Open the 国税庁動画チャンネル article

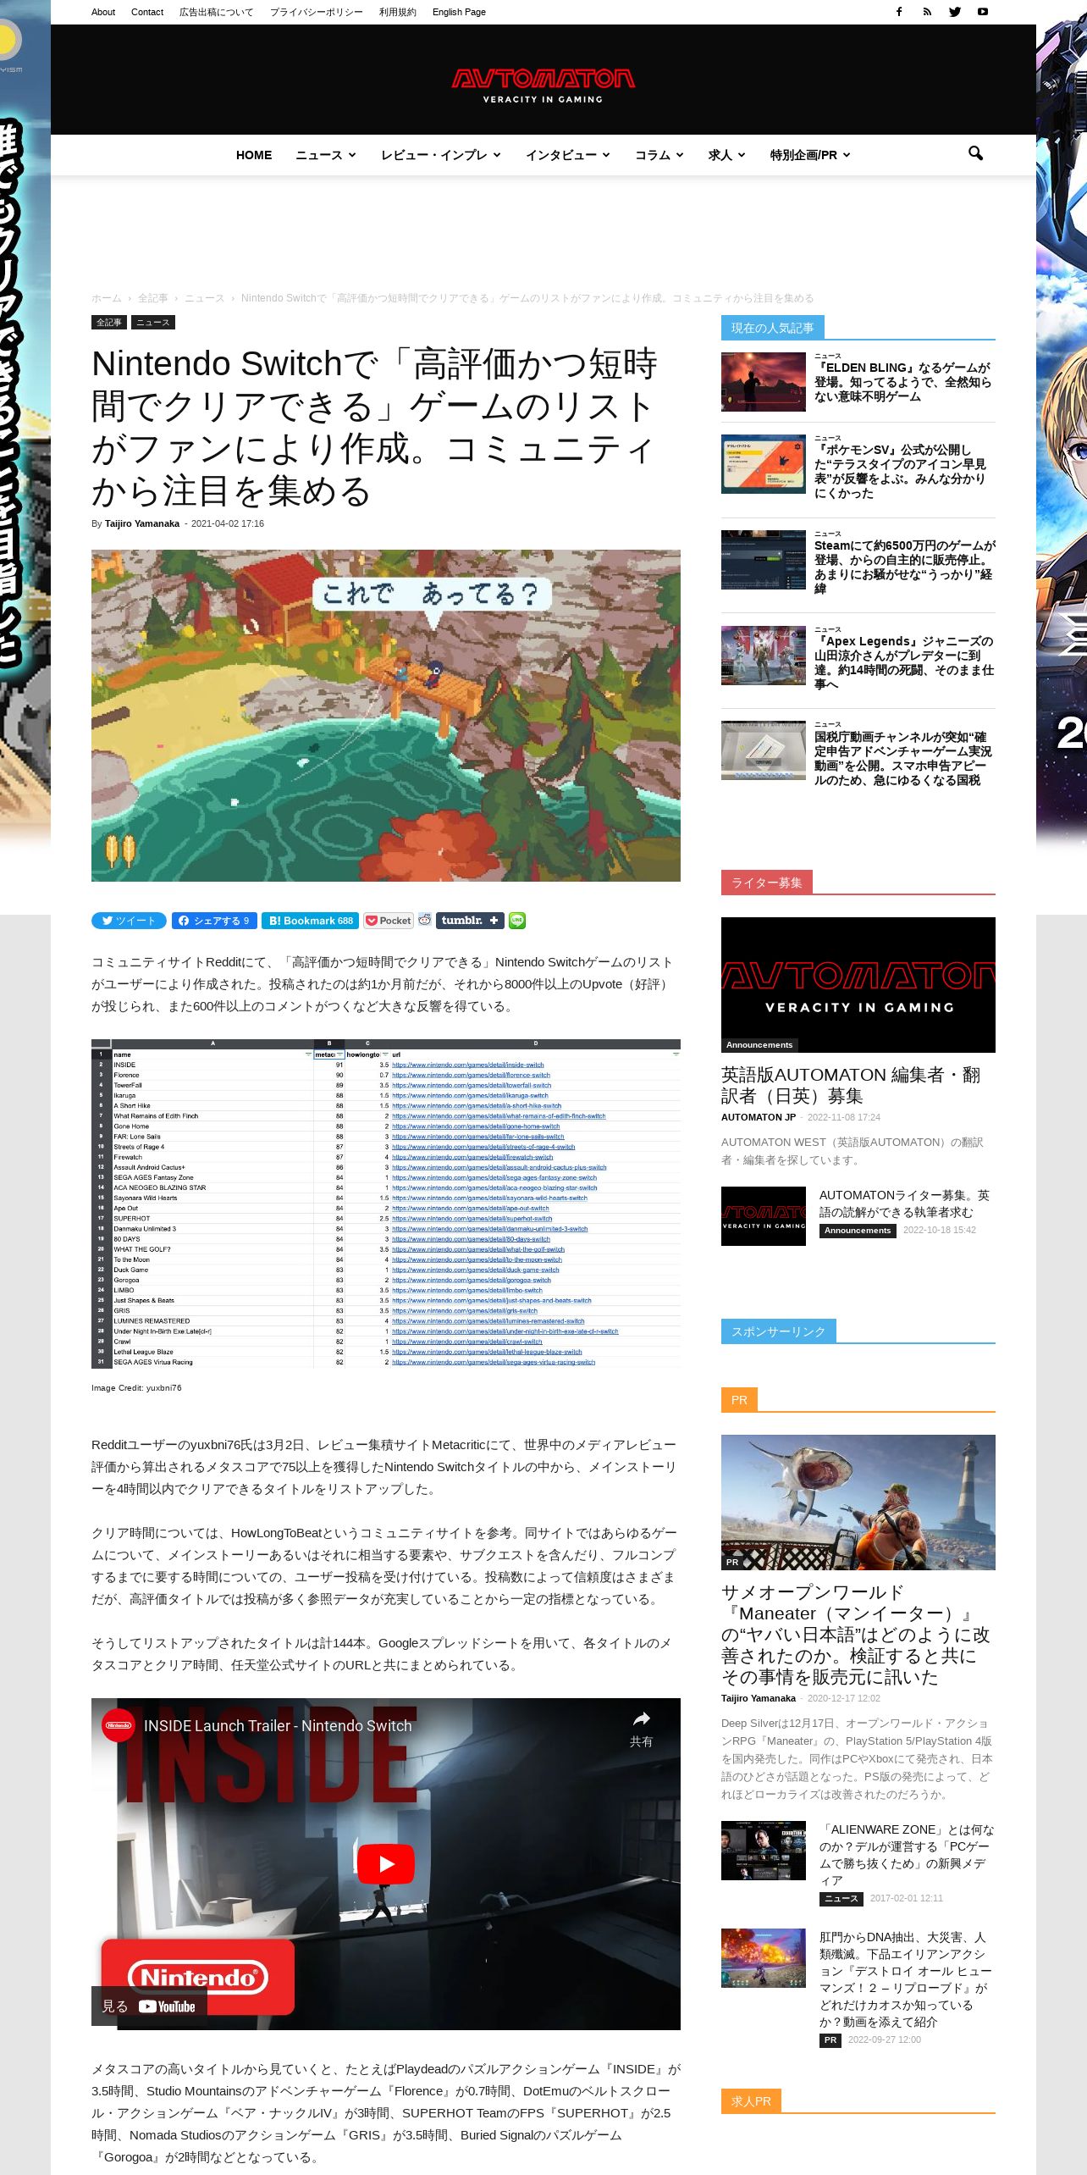(902, 758)
